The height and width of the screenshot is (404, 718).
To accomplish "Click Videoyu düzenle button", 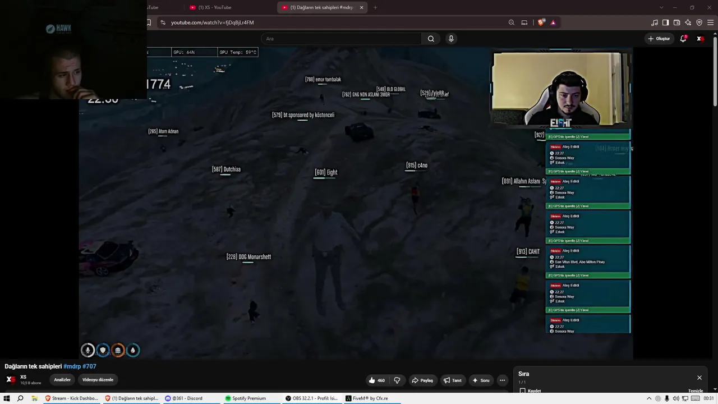I will 98,380.
